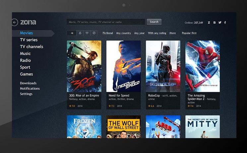Click the Search button
This screenshot has height=153, width=247.
(x=154, y=22)
